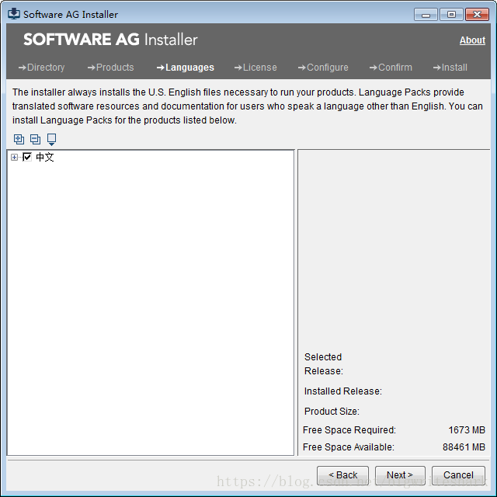This screenshot has width=497, height=497.
Task: Jump to the License step
Action: 255,68
